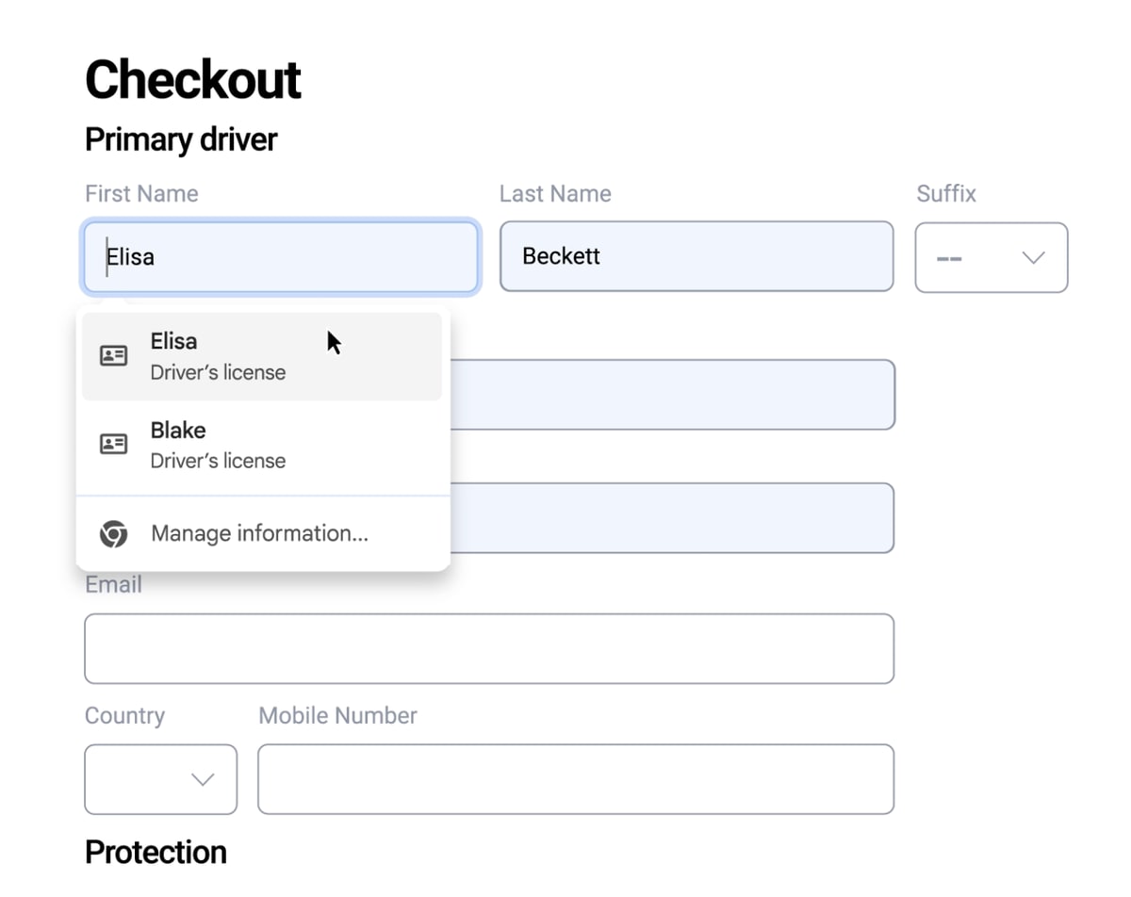Click the Email input field
The height and width of the screenshot is (897, 1131).
pos(488,648)
